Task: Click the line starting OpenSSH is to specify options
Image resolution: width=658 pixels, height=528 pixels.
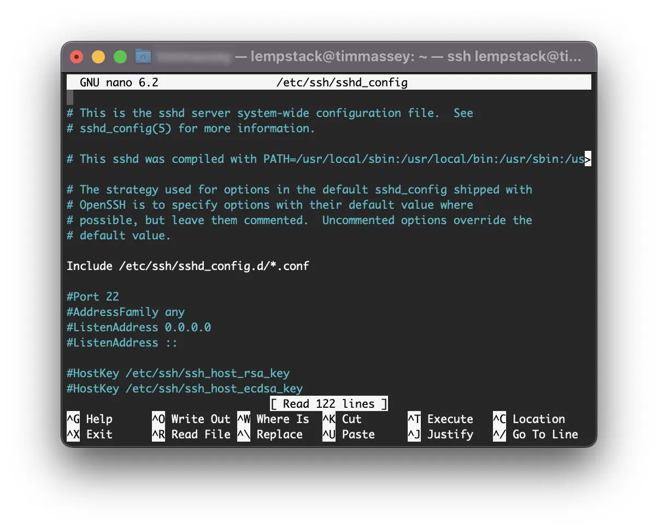Action: click(270, 205)
